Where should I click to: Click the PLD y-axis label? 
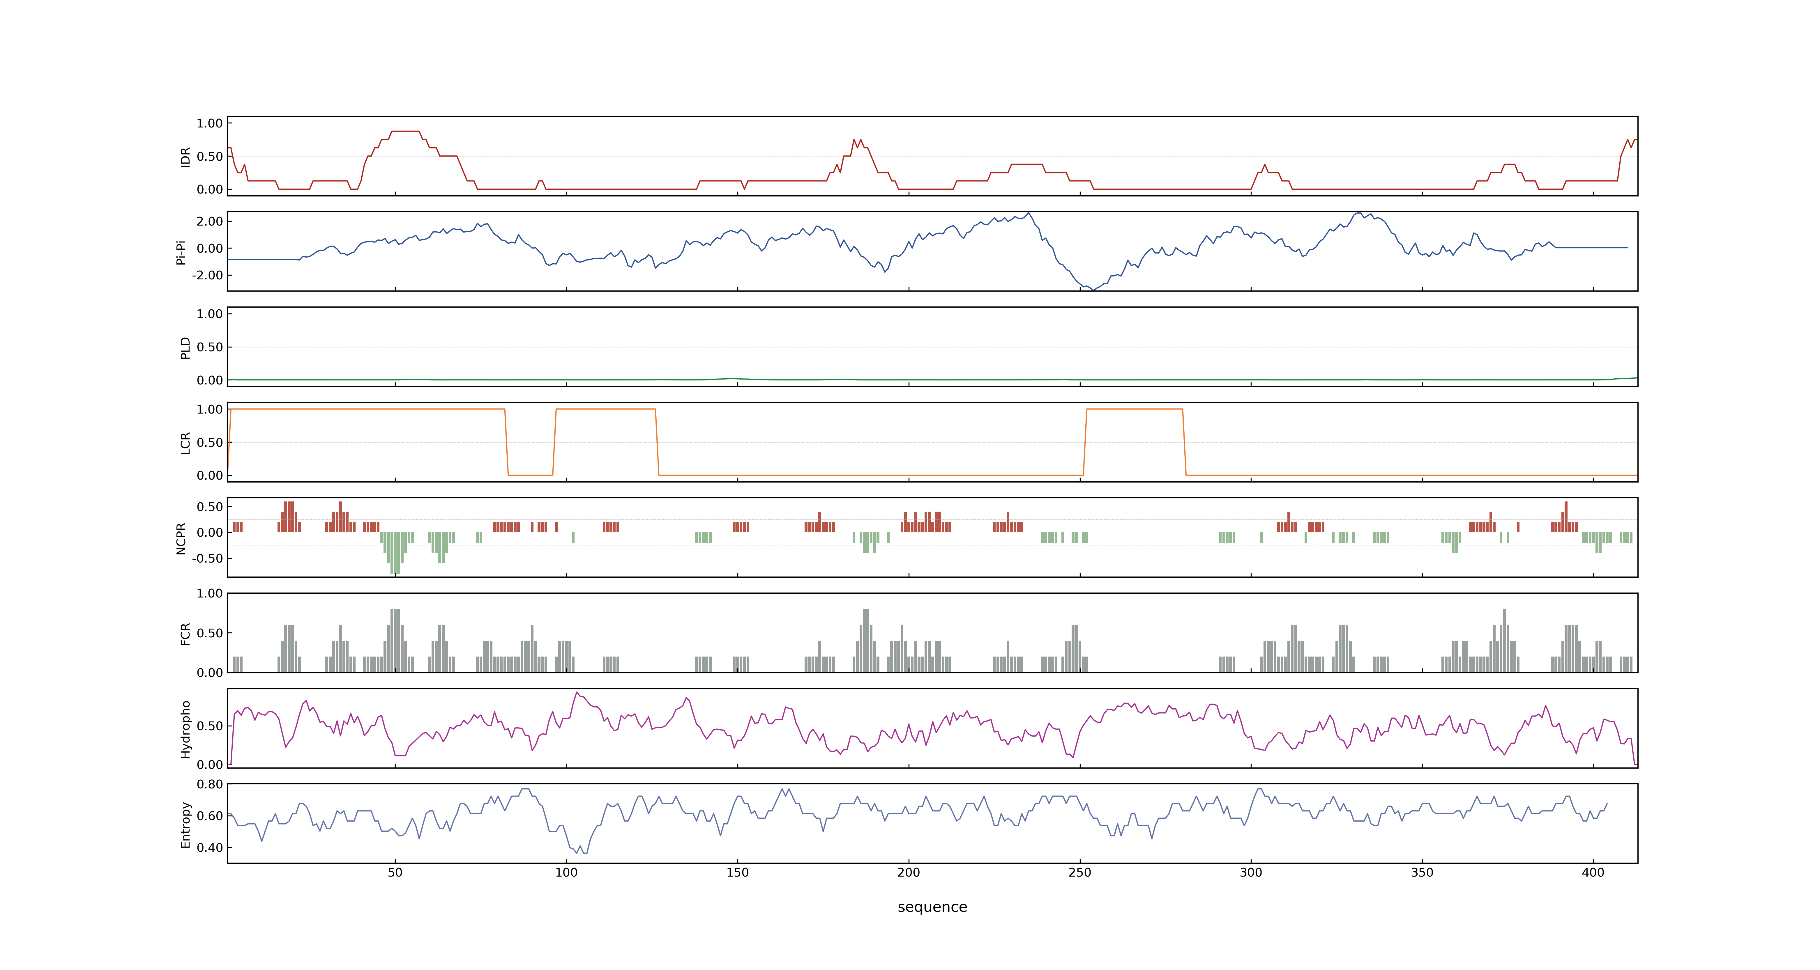(x=185, y=347)
